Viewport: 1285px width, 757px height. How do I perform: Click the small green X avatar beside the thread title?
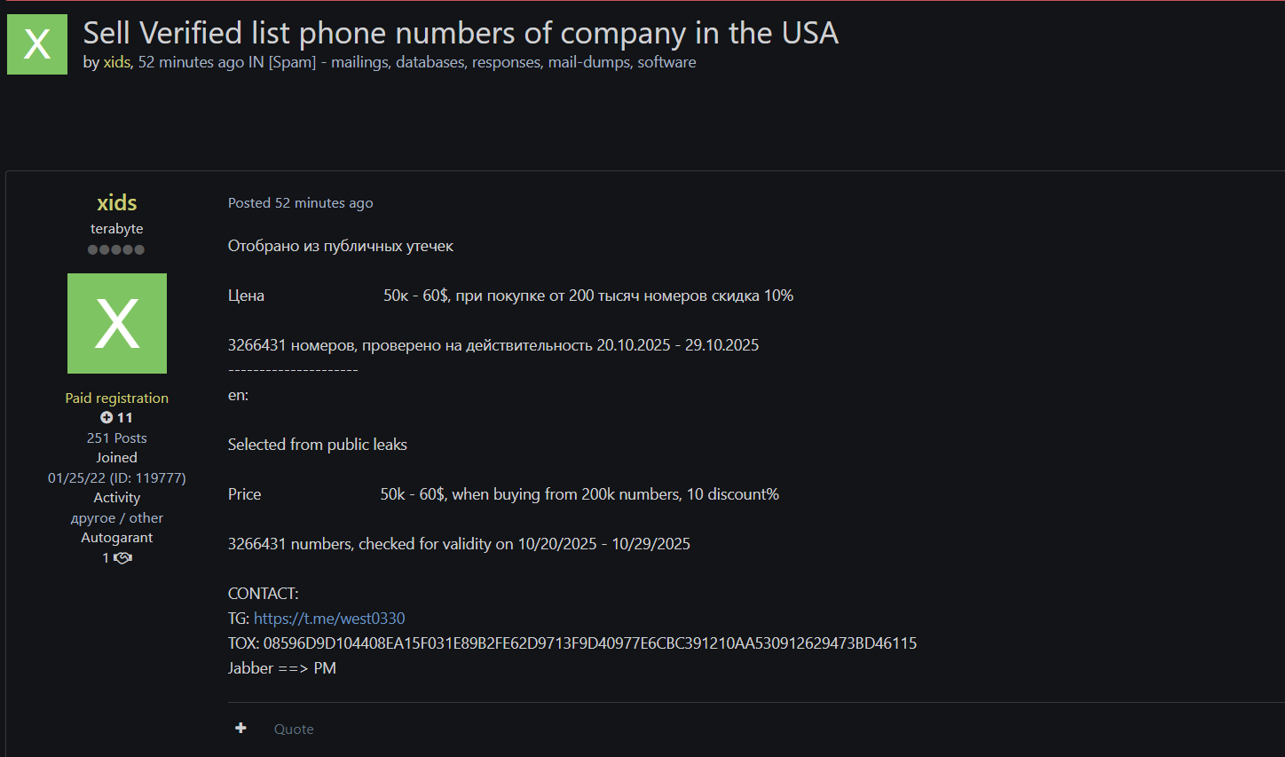(x=37, y=44)
